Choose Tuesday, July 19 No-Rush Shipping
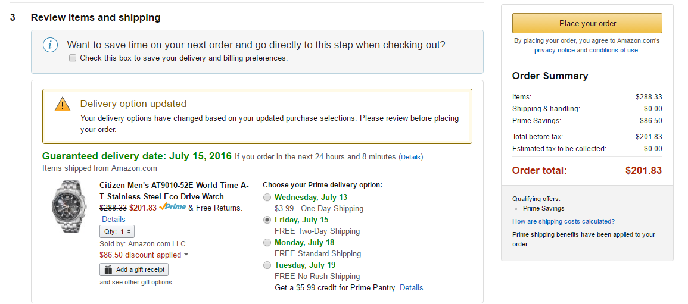Screen dimensions: 688x304 click(267, 265)
